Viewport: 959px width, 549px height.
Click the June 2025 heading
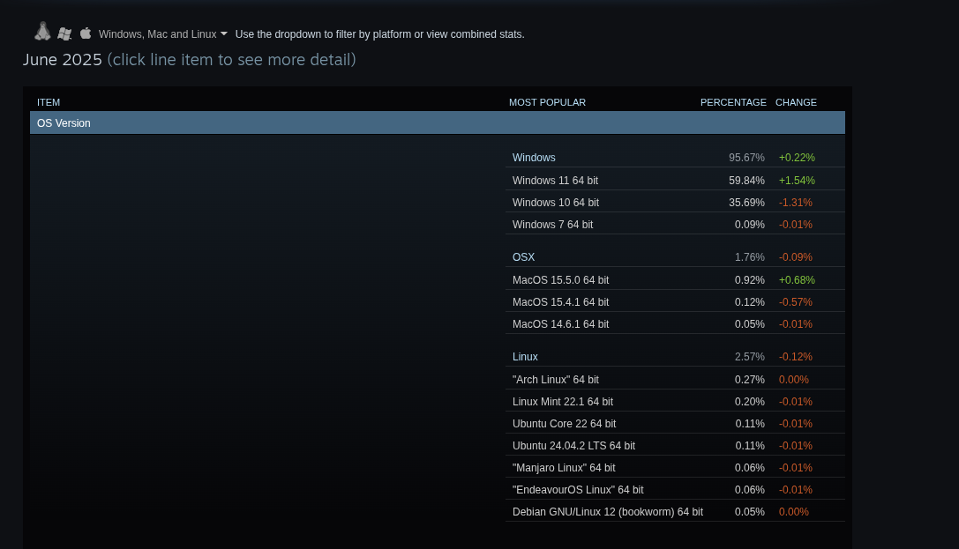click(x=63, y=60)
